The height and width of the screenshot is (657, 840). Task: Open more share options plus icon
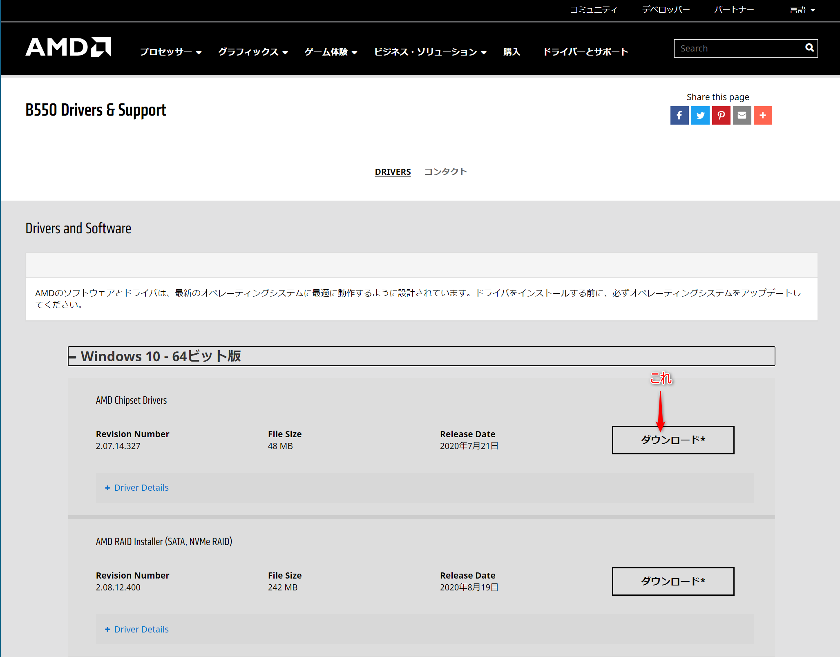pos(763,115)
